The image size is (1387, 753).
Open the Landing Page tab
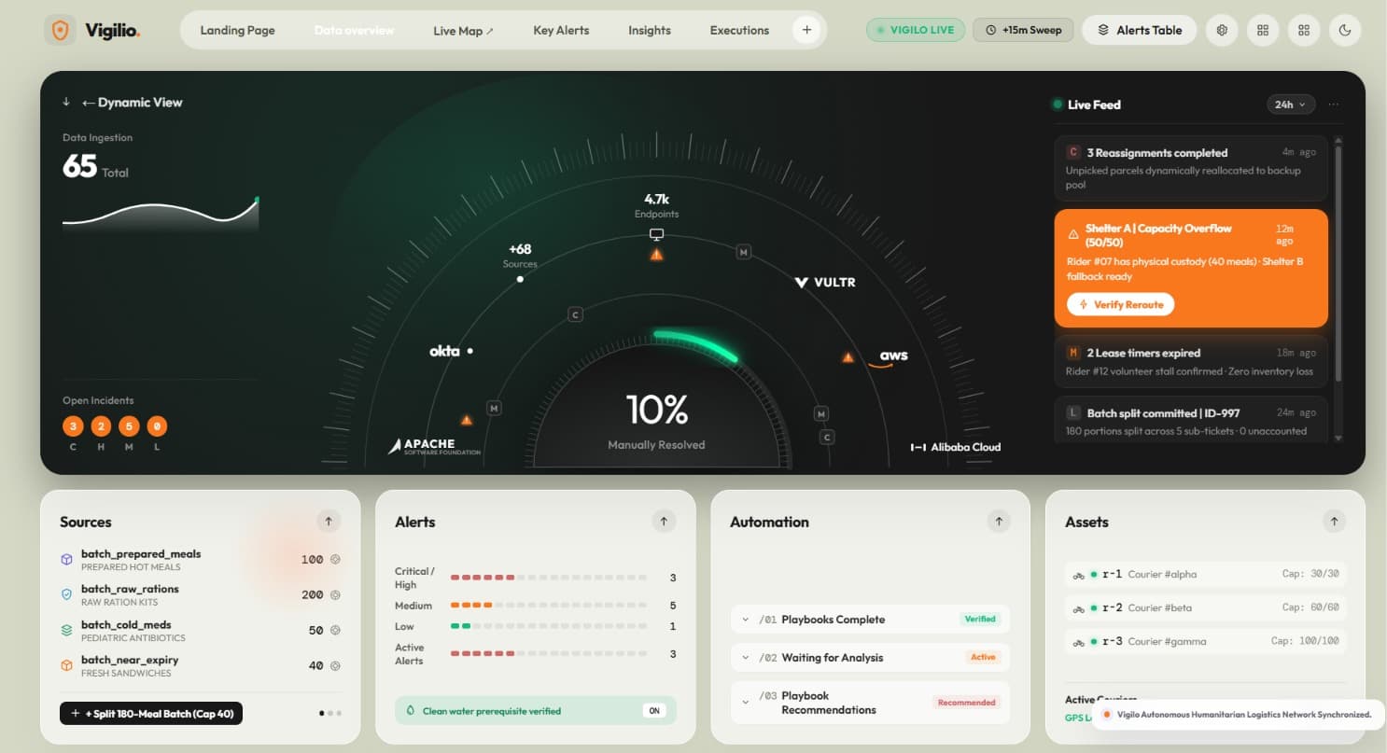[x=237, y=30]
